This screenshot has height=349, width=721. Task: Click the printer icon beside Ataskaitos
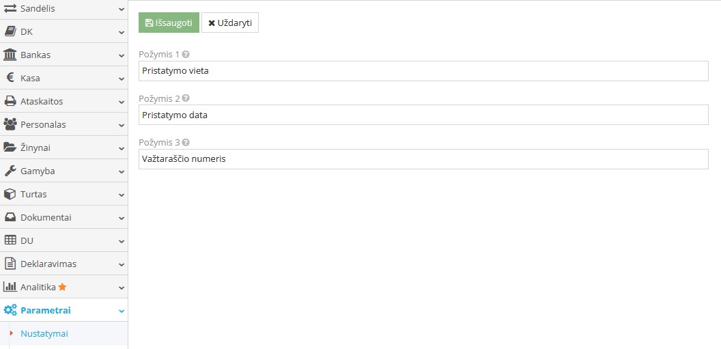pyautogui.click(x=10, y=101)
